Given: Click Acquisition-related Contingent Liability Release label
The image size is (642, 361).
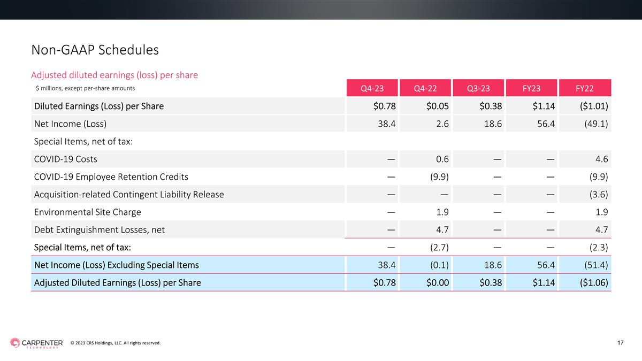Looking at the screenshot, I should click(129, 194).
